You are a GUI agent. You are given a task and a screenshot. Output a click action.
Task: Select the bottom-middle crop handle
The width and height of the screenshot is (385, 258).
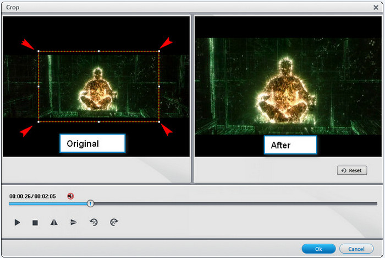coord(98,122)
